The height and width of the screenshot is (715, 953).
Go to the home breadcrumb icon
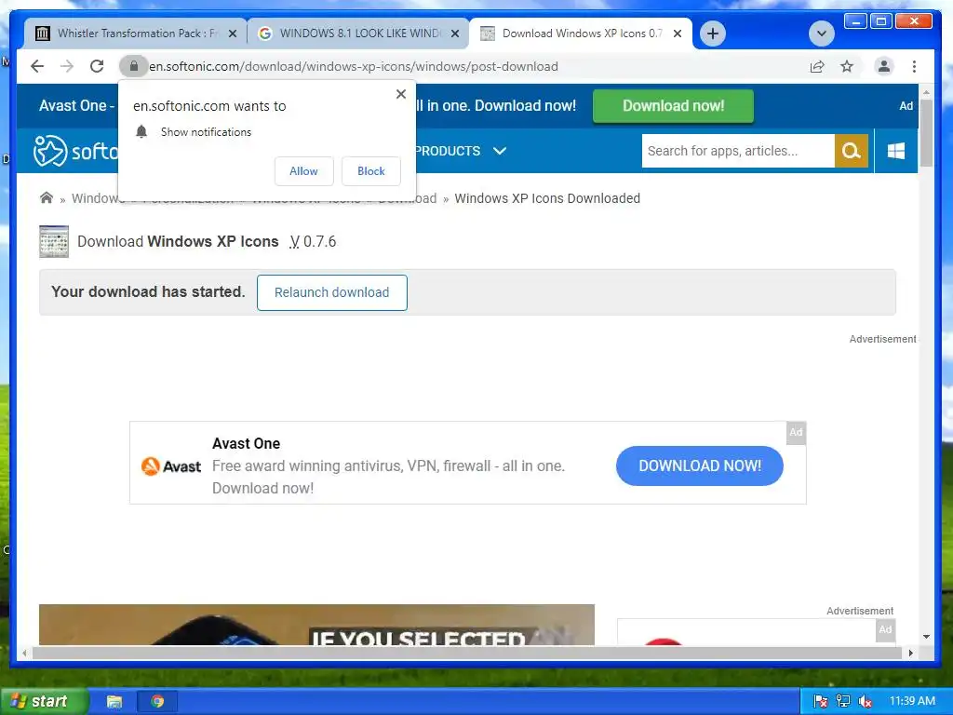pyautogui.click(x=47, y=197)
